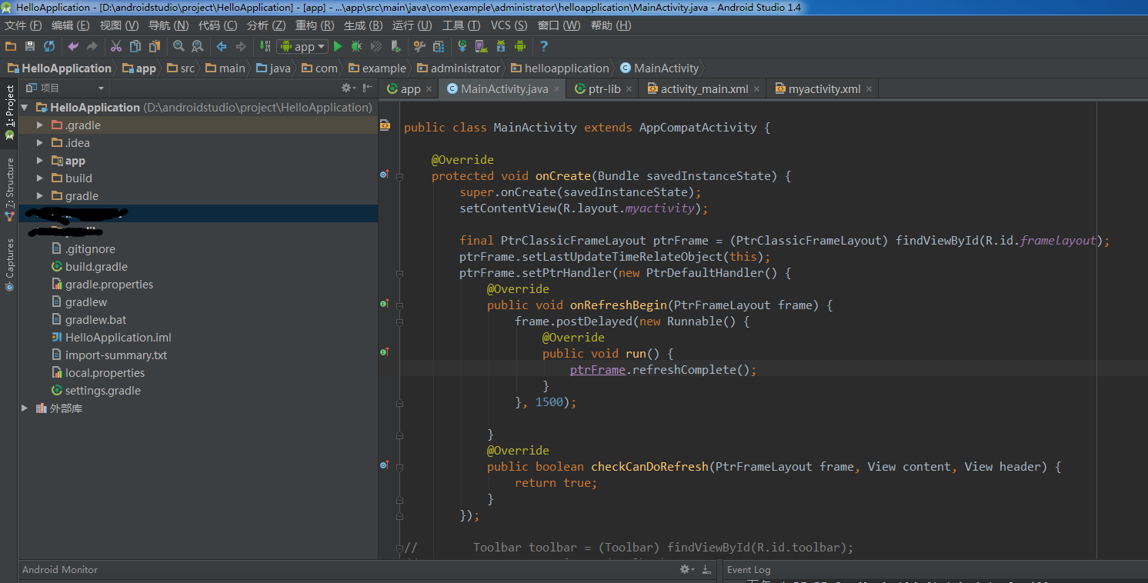Click the src breadcrumb
Screen dimensions: 1148x583
pos(181,68)
